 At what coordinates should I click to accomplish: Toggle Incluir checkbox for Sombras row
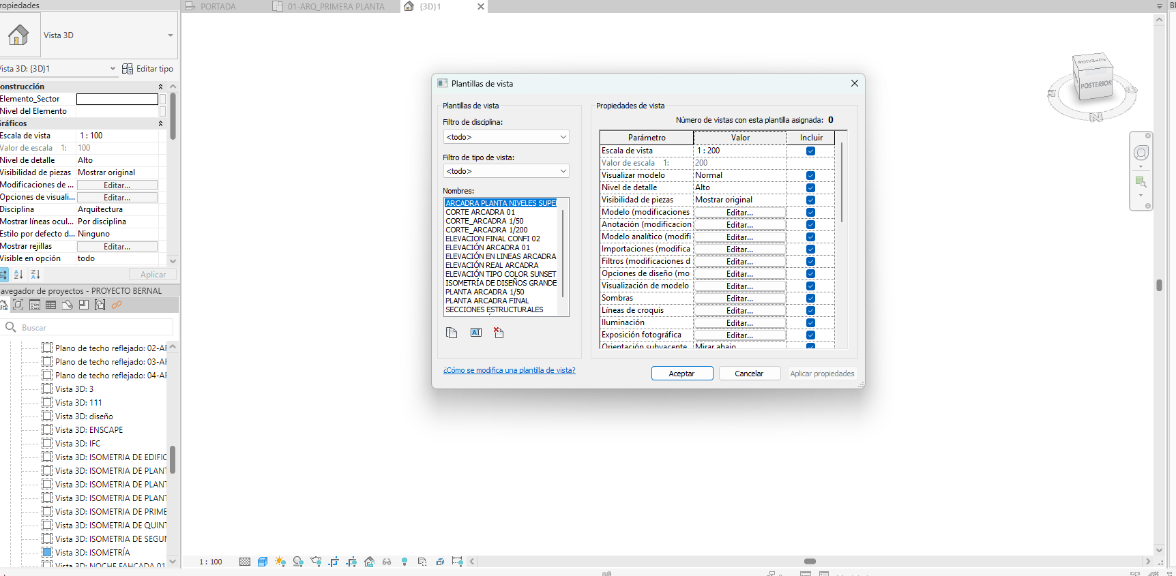(x=810, y=298)
